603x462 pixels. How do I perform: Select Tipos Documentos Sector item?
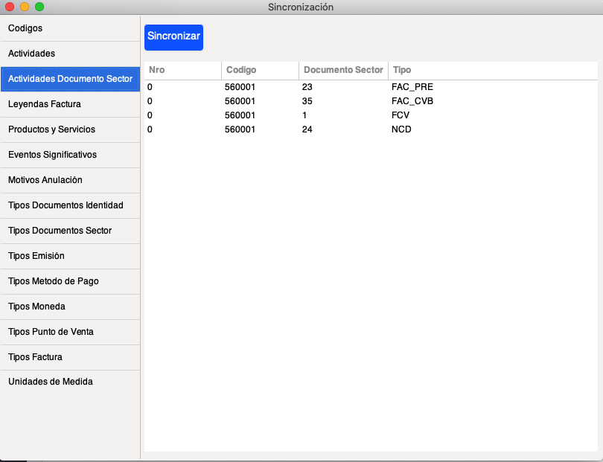pos(70,231)
